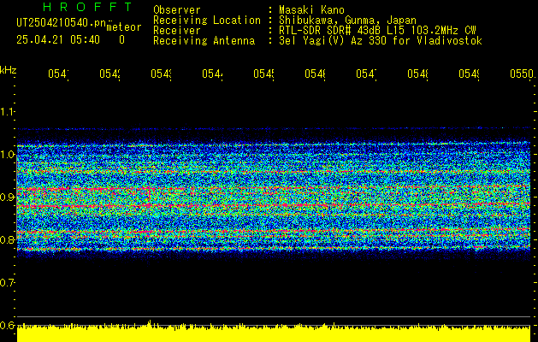
Task: Click the 0.8 kHz frequency tick label
Action: (x=7, y=239)
